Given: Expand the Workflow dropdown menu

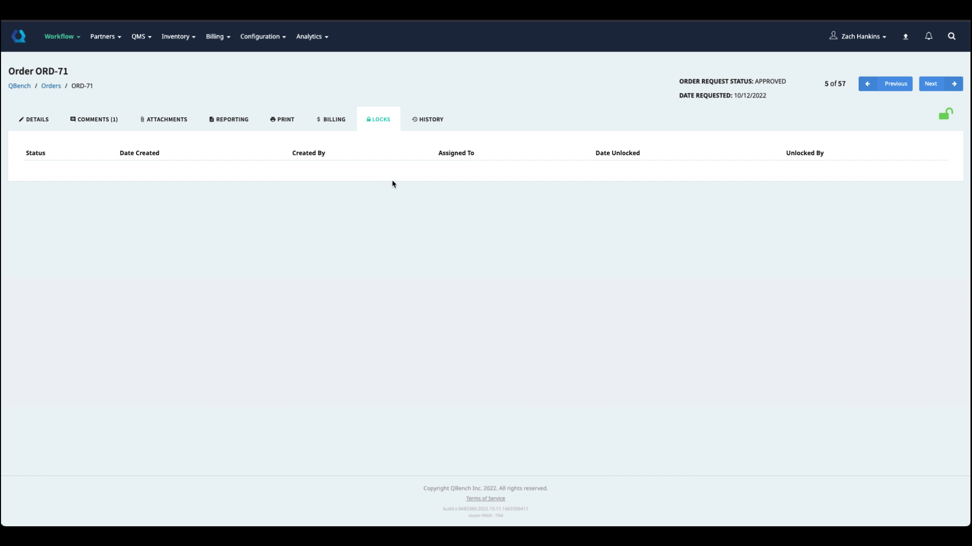Looking at the screenshot, I should pyautogui.click(x=62, y=36).
